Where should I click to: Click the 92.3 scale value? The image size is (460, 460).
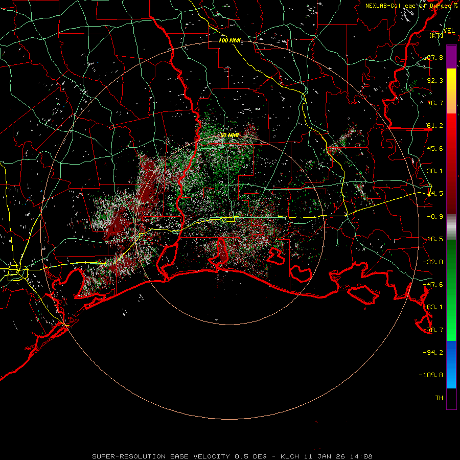tap(435, 80)
